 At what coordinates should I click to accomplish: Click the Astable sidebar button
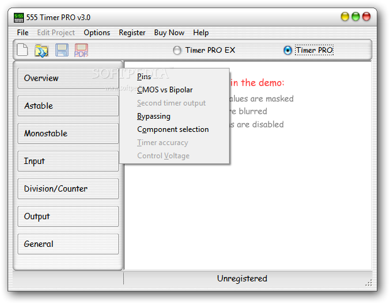[x=68, y=106]
